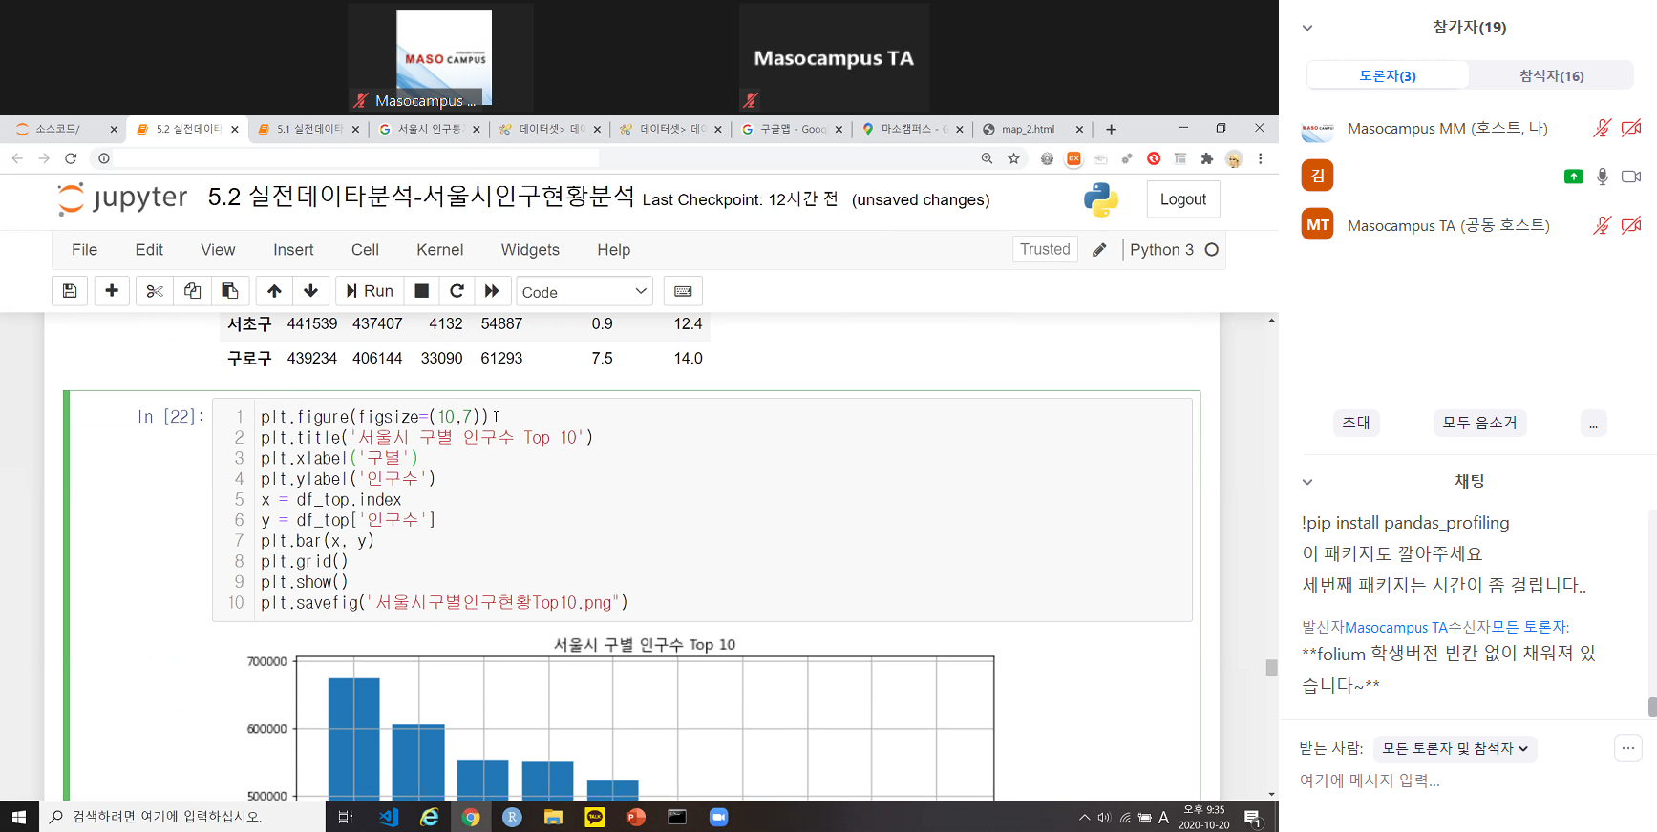Click the chat message input field
The image size is (1657, 832).
1452,780
